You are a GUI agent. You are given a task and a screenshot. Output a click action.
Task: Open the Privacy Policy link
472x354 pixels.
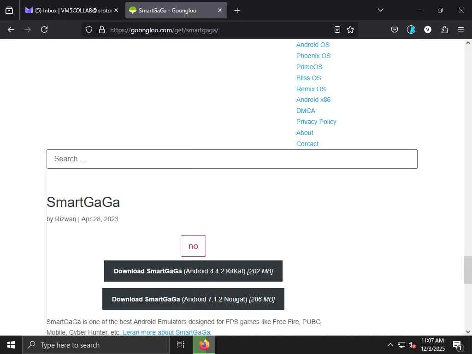click(316, 122)
